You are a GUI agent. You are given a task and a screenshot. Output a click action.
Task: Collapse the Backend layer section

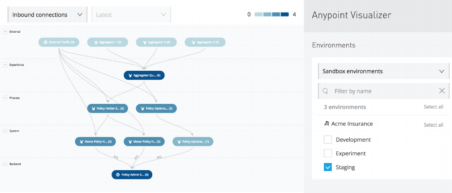(5, 164)
